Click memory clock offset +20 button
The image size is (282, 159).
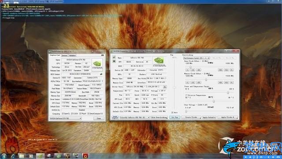pos(220,83)
